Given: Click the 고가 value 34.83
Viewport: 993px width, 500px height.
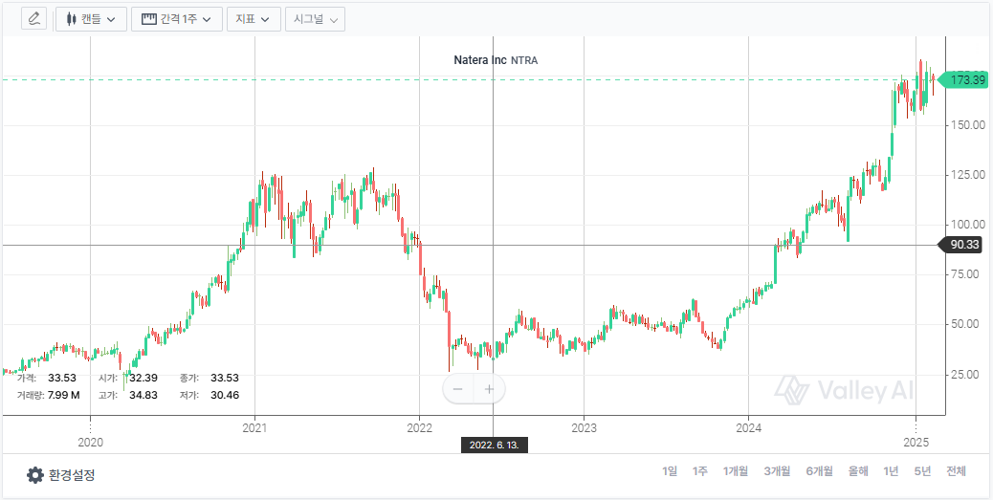Looking at the screenshot, I should (143, 395).
